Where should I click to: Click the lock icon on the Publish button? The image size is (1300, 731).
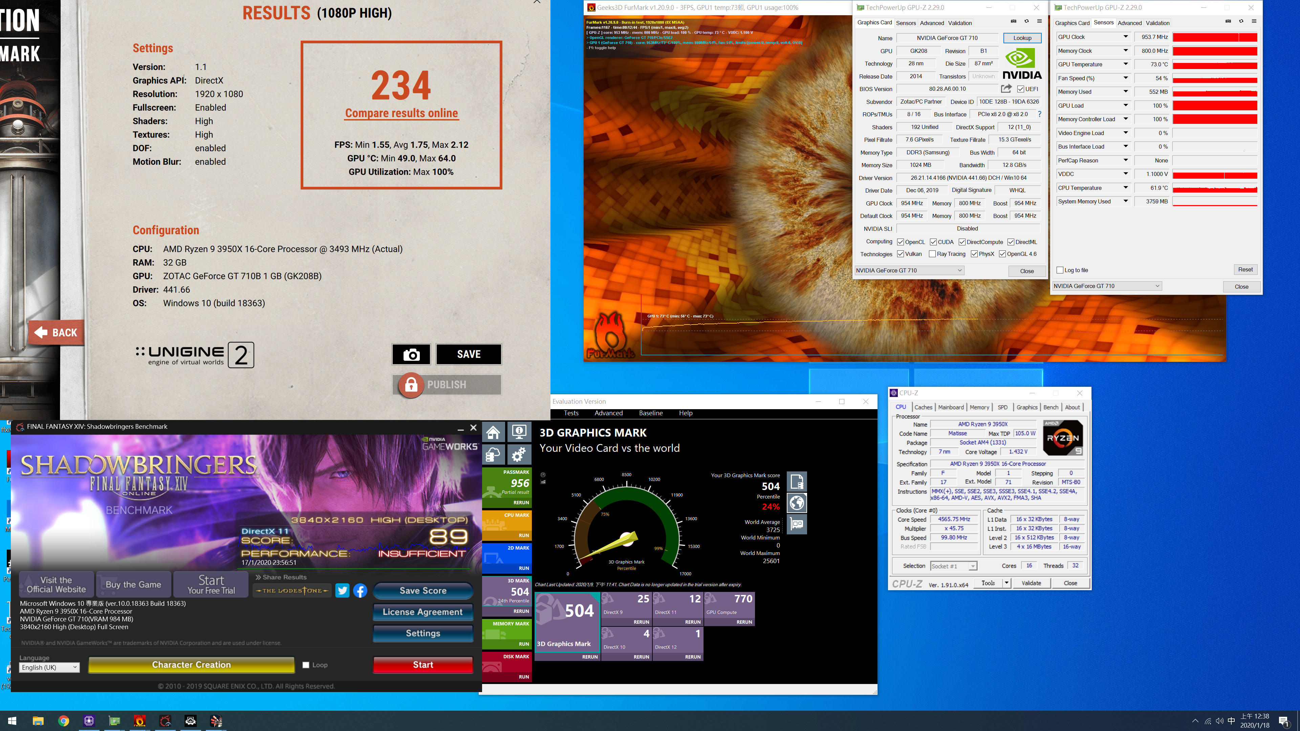(x=411, y=385)
